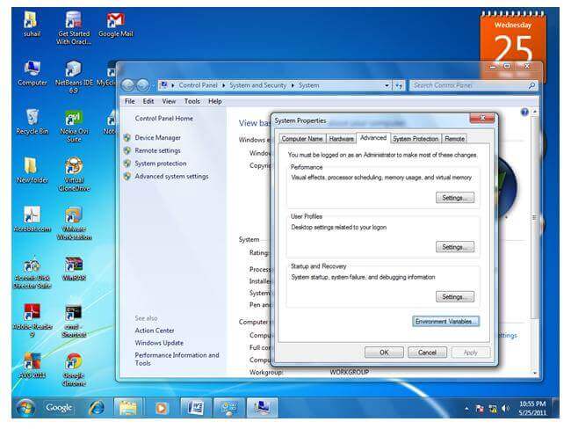Open the Tools menu
This screenshot has width=571, height=429.
(191, 101)
